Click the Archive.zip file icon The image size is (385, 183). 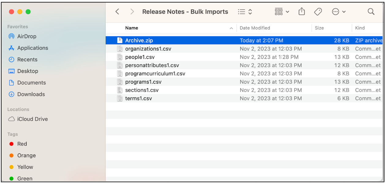pyautogui.click(x=120, y=40)
